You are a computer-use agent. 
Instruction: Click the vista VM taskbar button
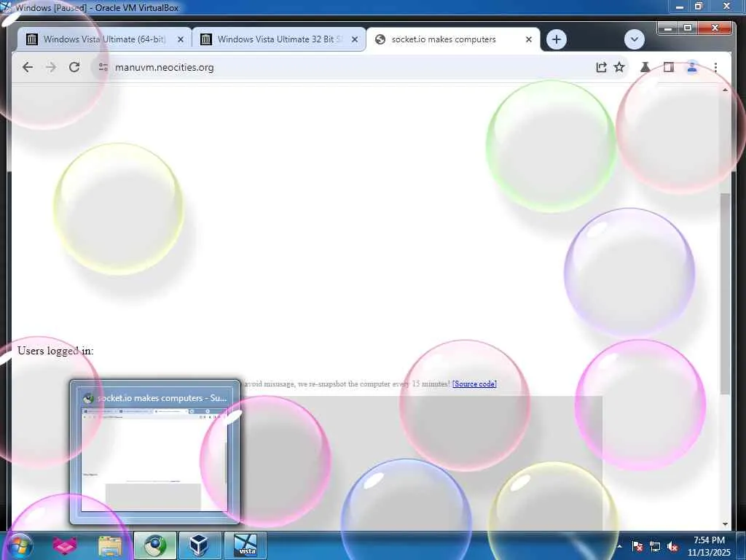tap(246, 545)
